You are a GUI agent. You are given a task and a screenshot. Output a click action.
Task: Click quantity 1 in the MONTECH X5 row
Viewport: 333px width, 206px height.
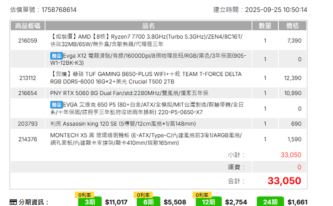pos(265,139)
